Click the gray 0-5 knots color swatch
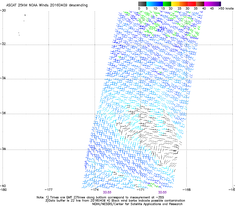The width and height of the screenshot is (235, 206). coord(142,4)
